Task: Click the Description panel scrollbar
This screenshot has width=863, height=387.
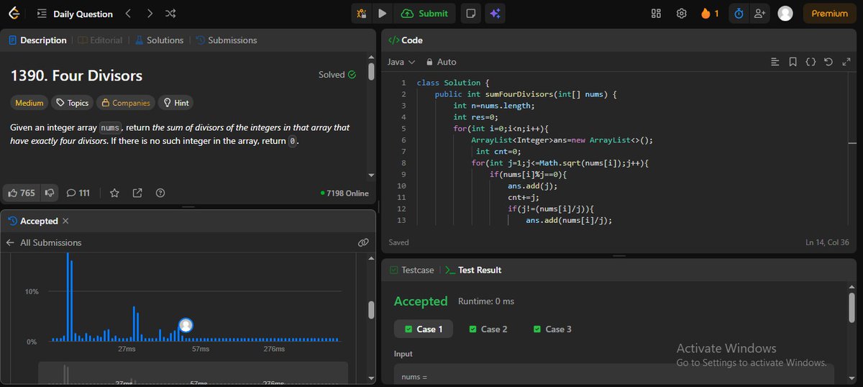Action: coord(371,72)
